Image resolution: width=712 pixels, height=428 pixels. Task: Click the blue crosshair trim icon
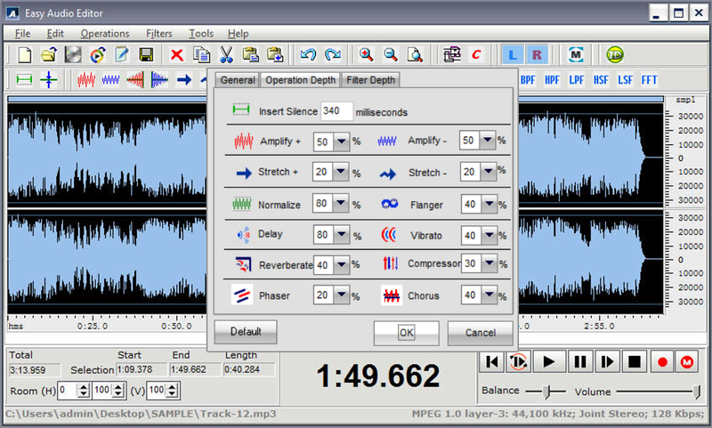pyautogui.click(x=49, y=80)
